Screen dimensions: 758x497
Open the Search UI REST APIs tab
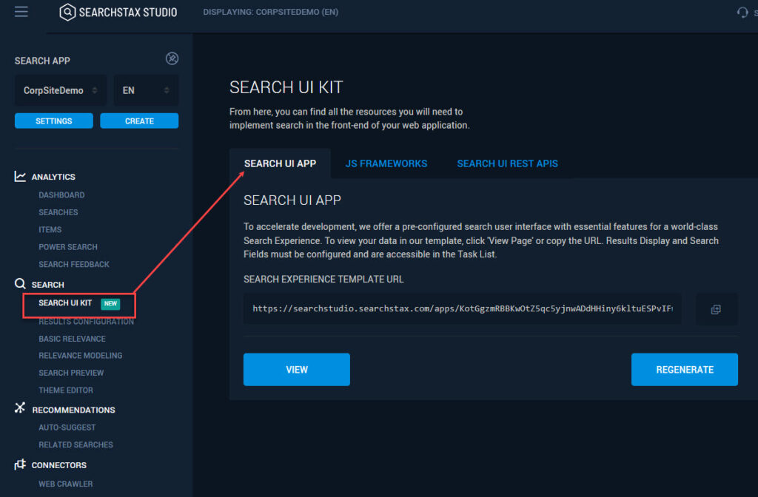coord(507,163)
